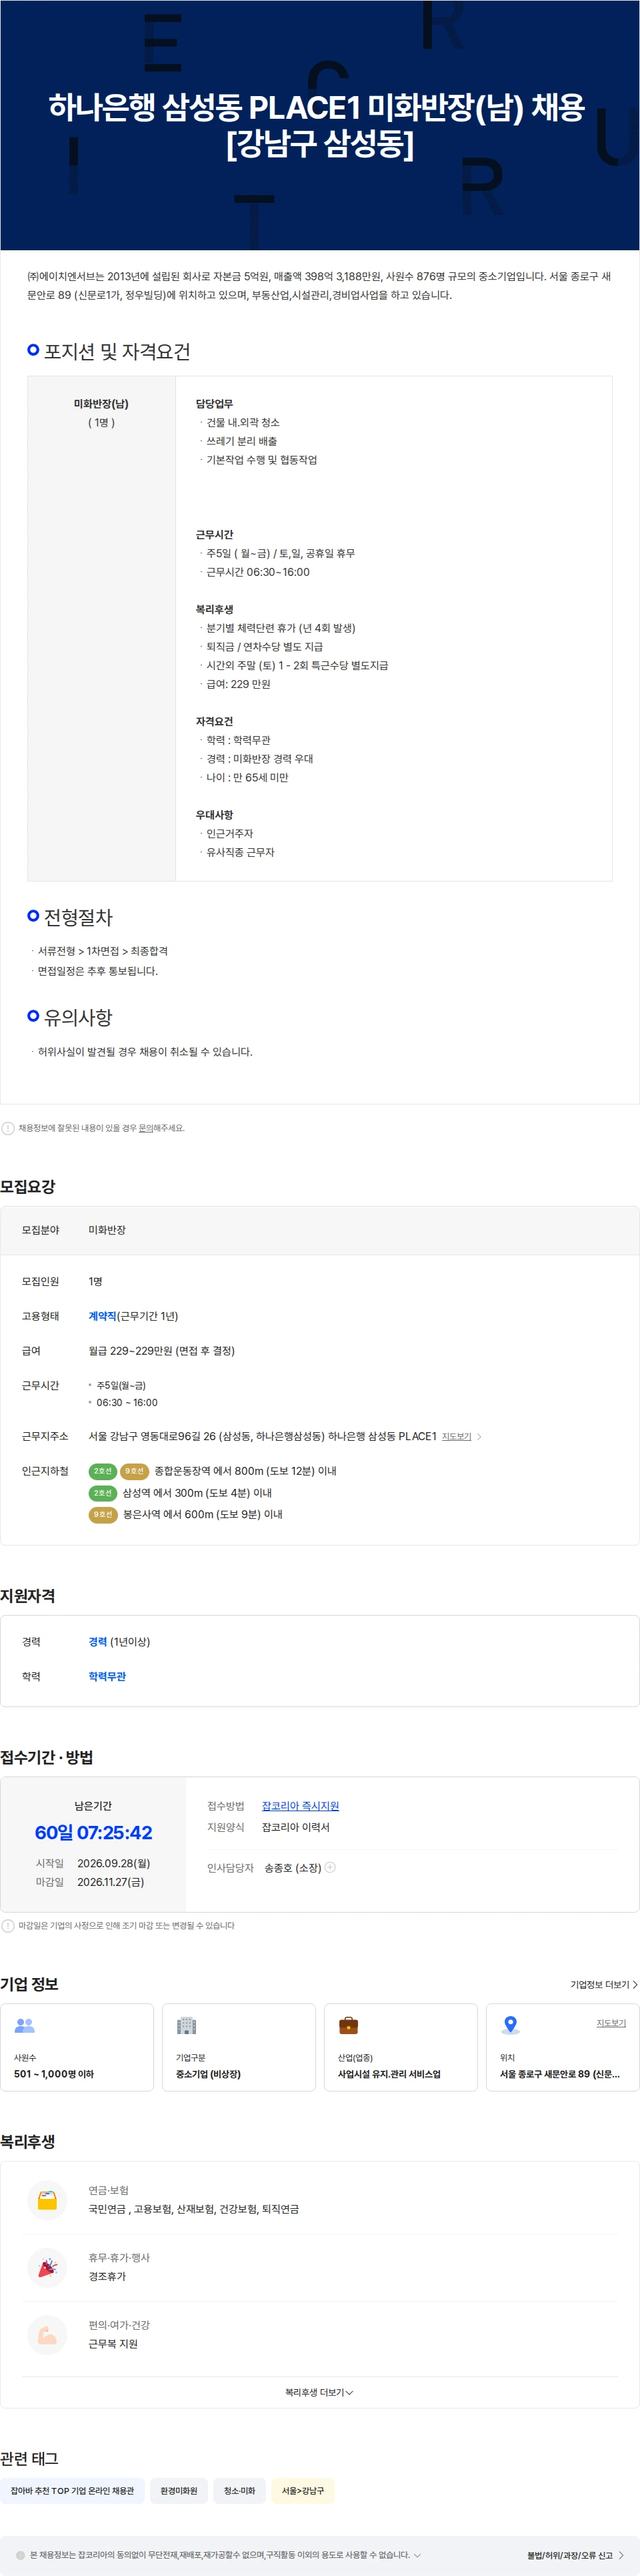Click the info icon beside 마감일은 기업의 사정으로

[x=8, y=1925]
